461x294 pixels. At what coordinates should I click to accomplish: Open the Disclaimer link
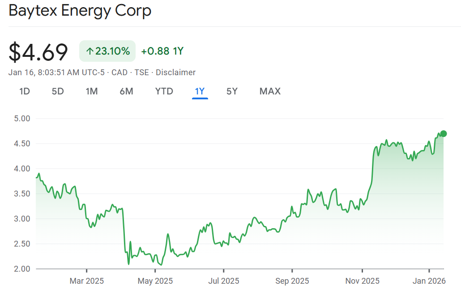point(175,72)
